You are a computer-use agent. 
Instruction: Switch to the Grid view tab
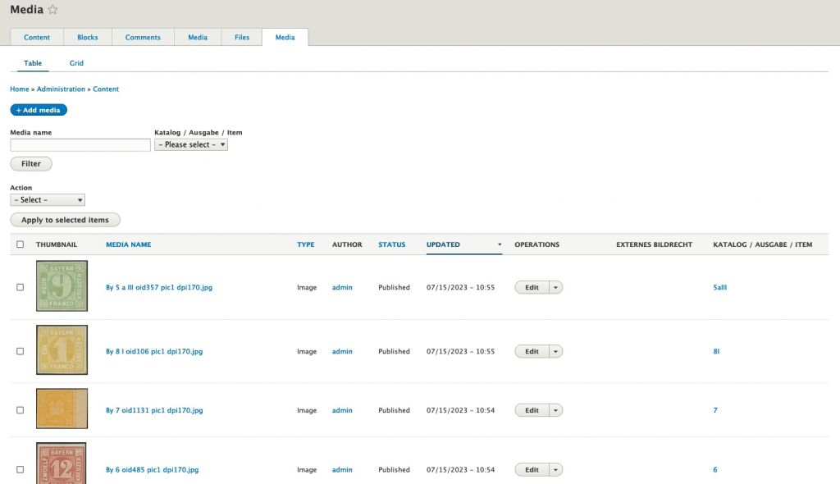tap(76, 63)
